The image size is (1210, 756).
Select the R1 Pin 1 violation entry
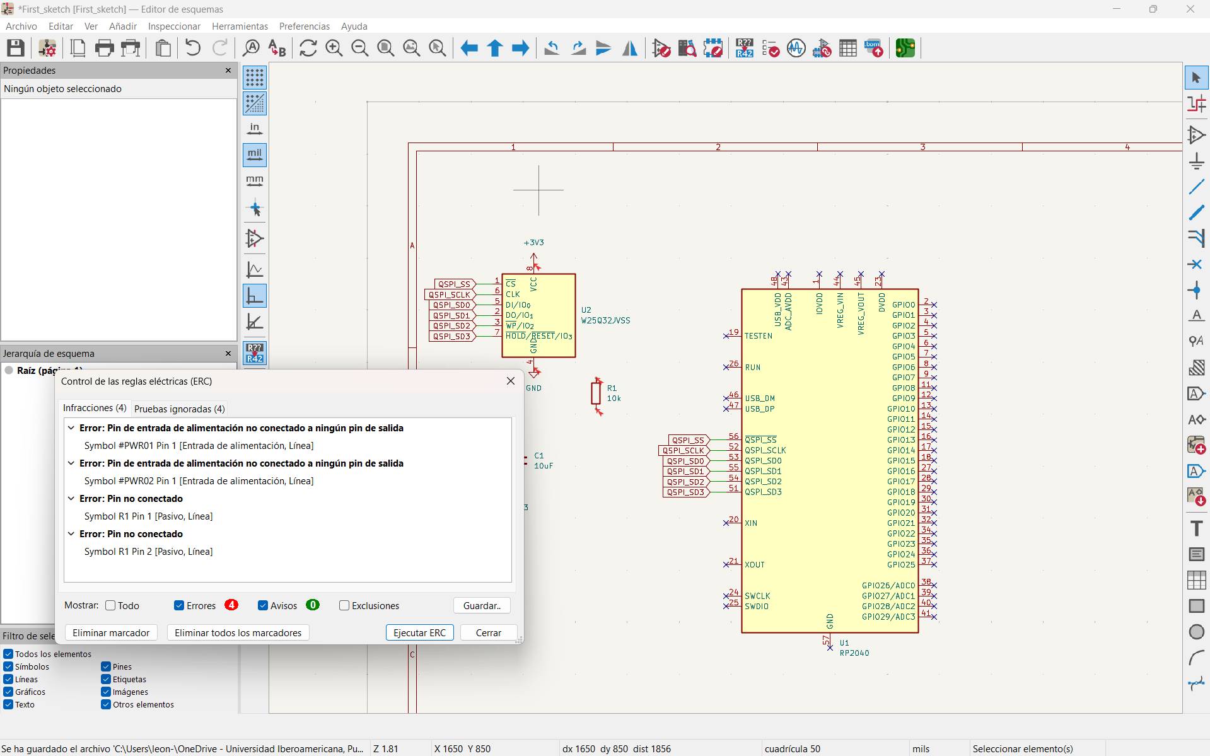pyautogui.click(x=148, y=516)
